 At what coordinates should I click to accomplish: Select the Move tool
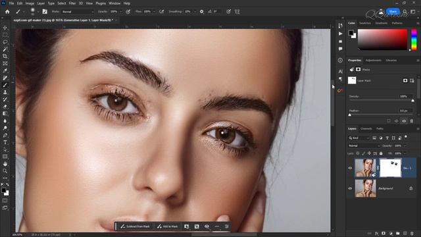point(5,28)
